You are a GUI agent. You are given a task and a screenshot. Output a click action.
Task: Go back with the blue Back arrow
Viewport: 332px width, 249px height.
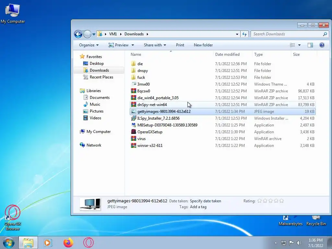78,34
